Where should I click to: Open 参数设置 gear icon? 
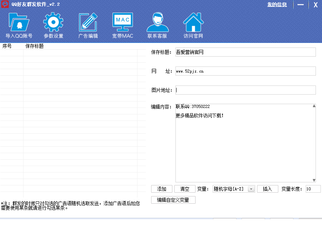pos(53,23)
